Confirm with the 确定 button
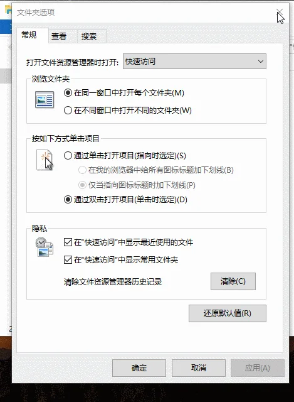The height and width of the screenshot is (402, 294). click(x=139, y=368)
